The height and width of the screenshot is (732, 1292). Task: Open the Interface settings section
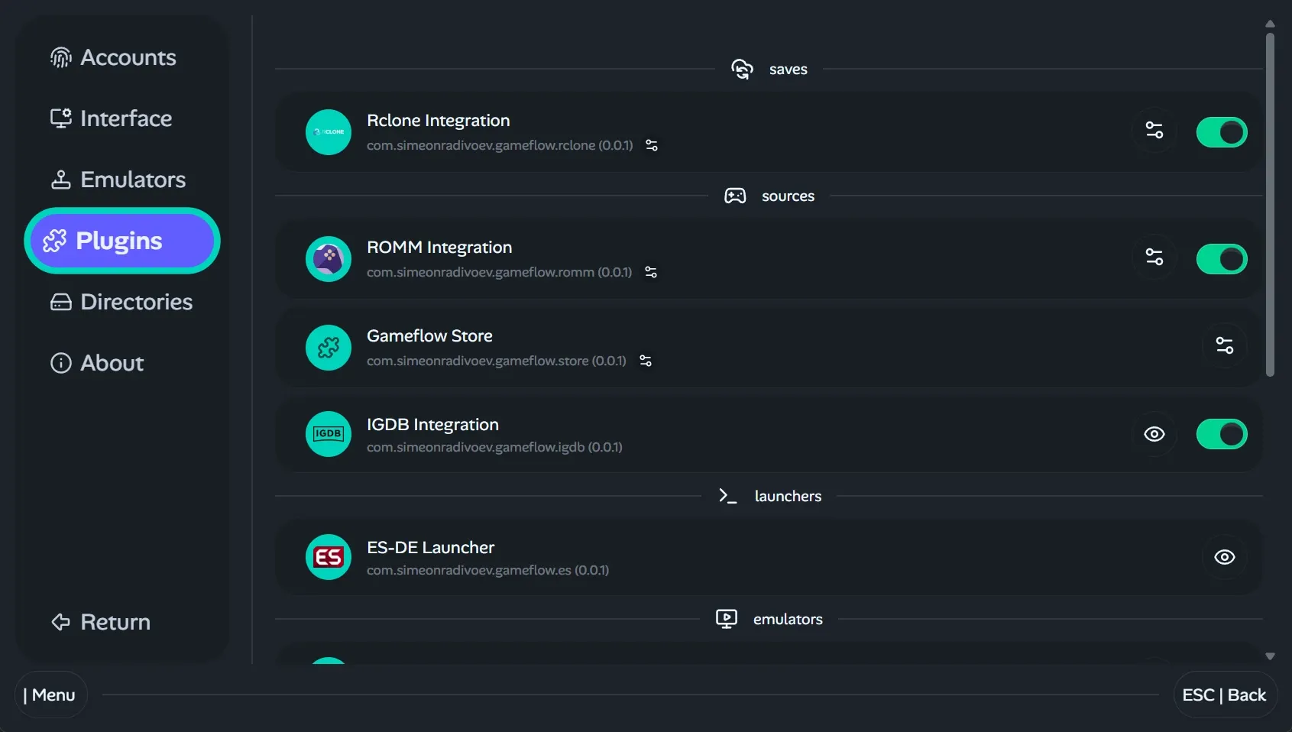(x=122, y=118)
